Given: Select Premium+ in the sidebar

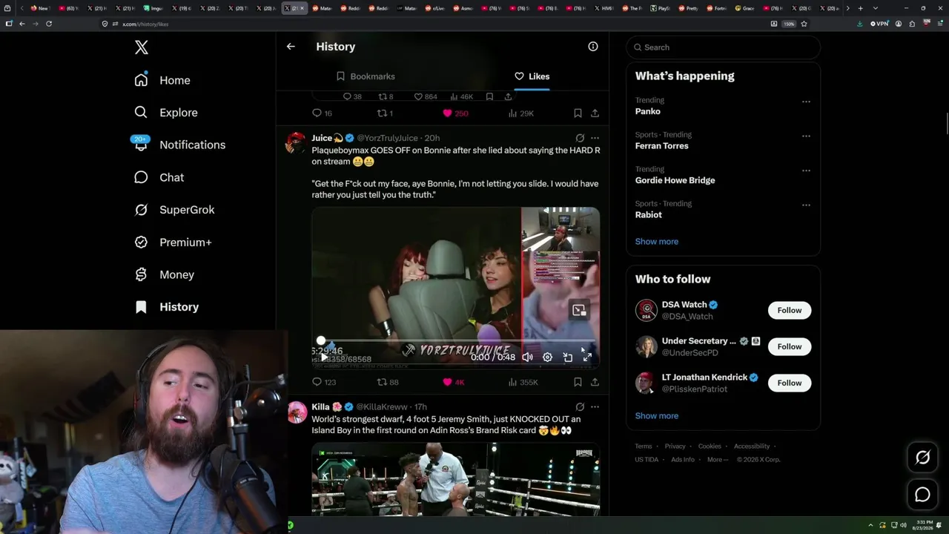Looking at the screenshot, I should tap(173, 243).
